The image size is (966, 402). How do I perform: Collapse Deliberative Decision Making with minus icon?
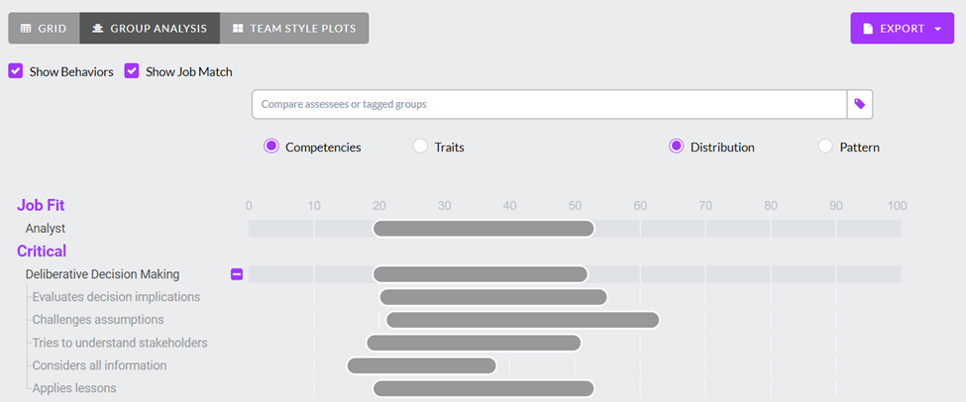(x=237, y=274)
